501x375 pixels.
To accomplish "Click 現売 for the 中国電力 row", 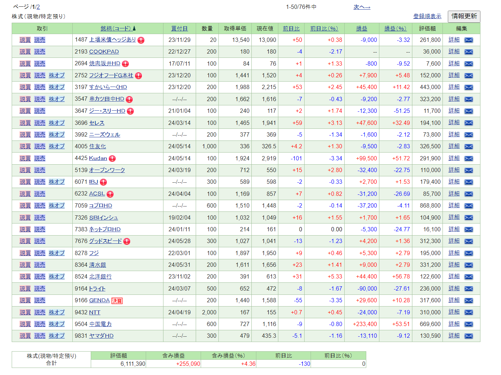I will point(40,324).
